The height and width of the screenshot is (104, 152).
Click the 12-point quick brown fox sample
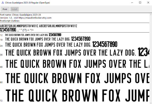click(x=33, y=35)
